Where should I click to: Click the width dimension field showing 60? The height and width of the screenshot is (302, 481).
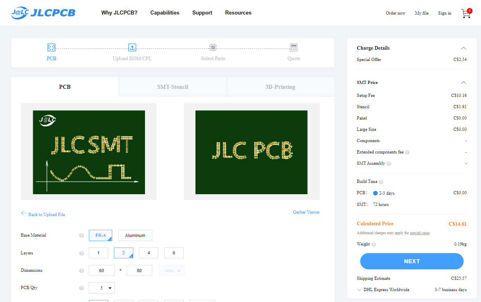(x=101, y=271)
